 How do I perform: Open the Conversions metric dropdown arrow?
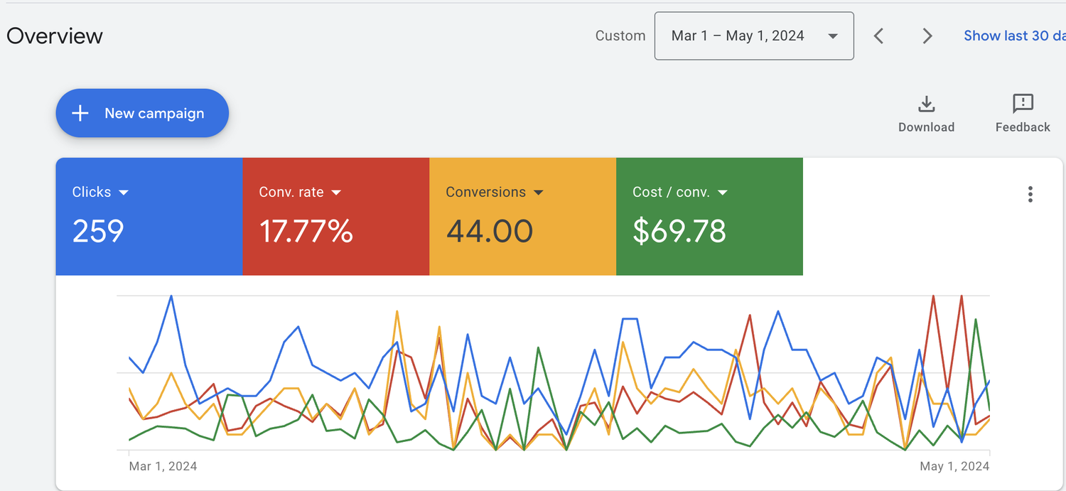pos(538,193)
